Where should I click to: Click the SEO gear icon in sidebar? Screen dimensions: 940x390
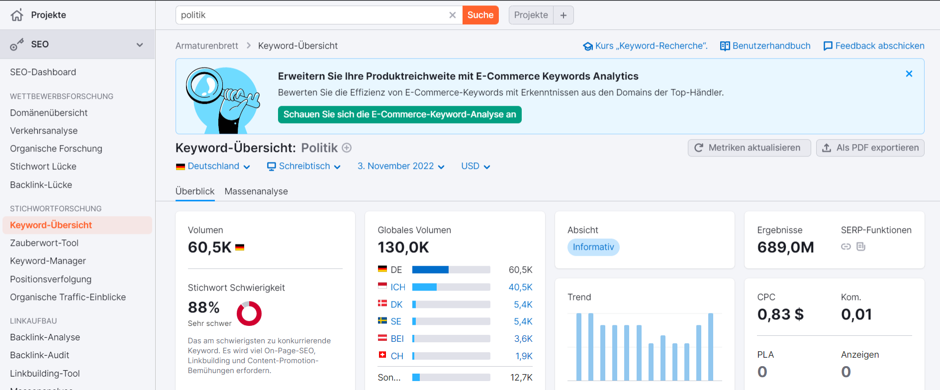tap(17, 45)
